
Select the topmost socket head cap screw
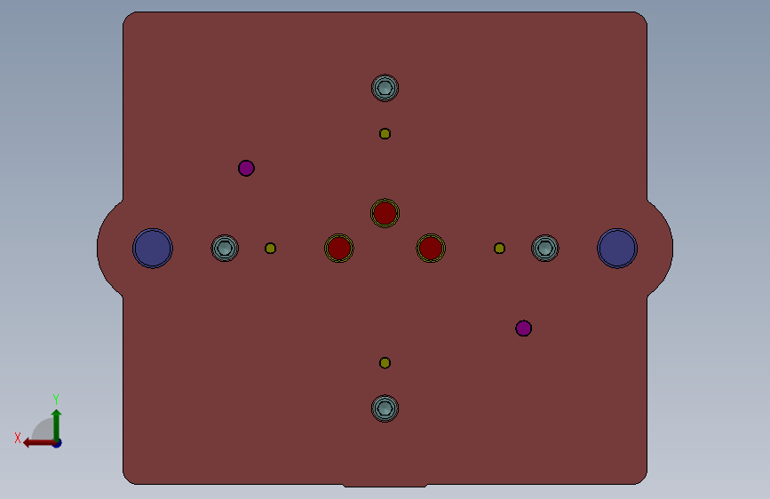coord(385,88)
